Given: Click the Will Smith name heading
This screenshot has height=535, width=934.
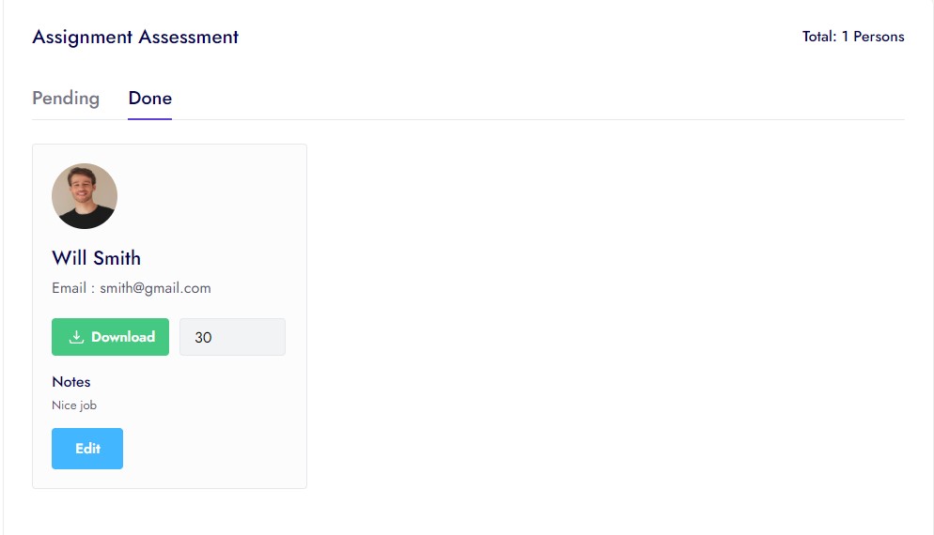Looking at the screenshot, I should (96, 258).
